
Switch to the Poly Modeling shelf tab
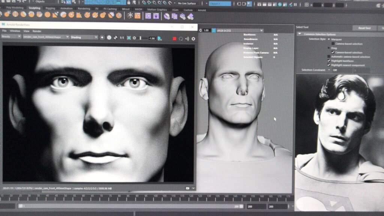click(x=15, y=7)
